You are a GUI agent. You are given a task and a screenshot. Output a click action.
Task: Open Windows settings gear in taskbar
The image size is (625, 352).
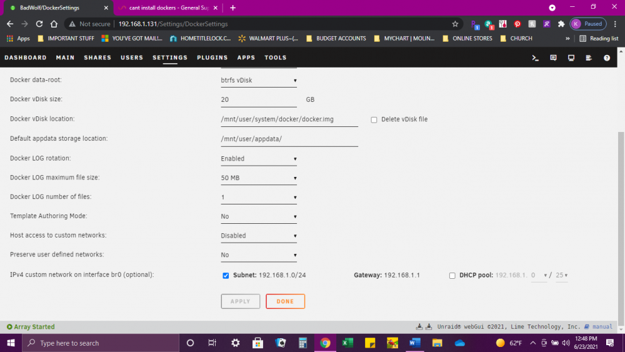(x=236, y=343)
